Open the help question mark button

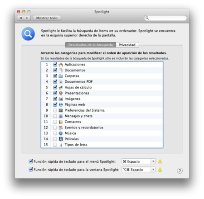[x=180, y=171]
